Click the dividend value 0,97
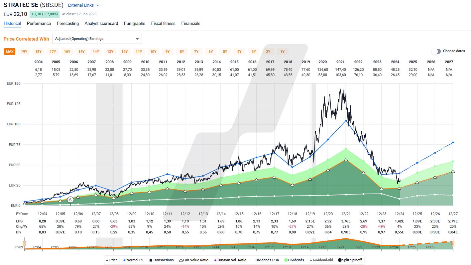 (x=382, y=232)
